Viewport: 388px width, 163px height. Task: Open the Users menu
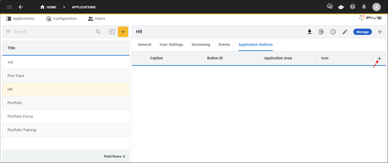96,18
